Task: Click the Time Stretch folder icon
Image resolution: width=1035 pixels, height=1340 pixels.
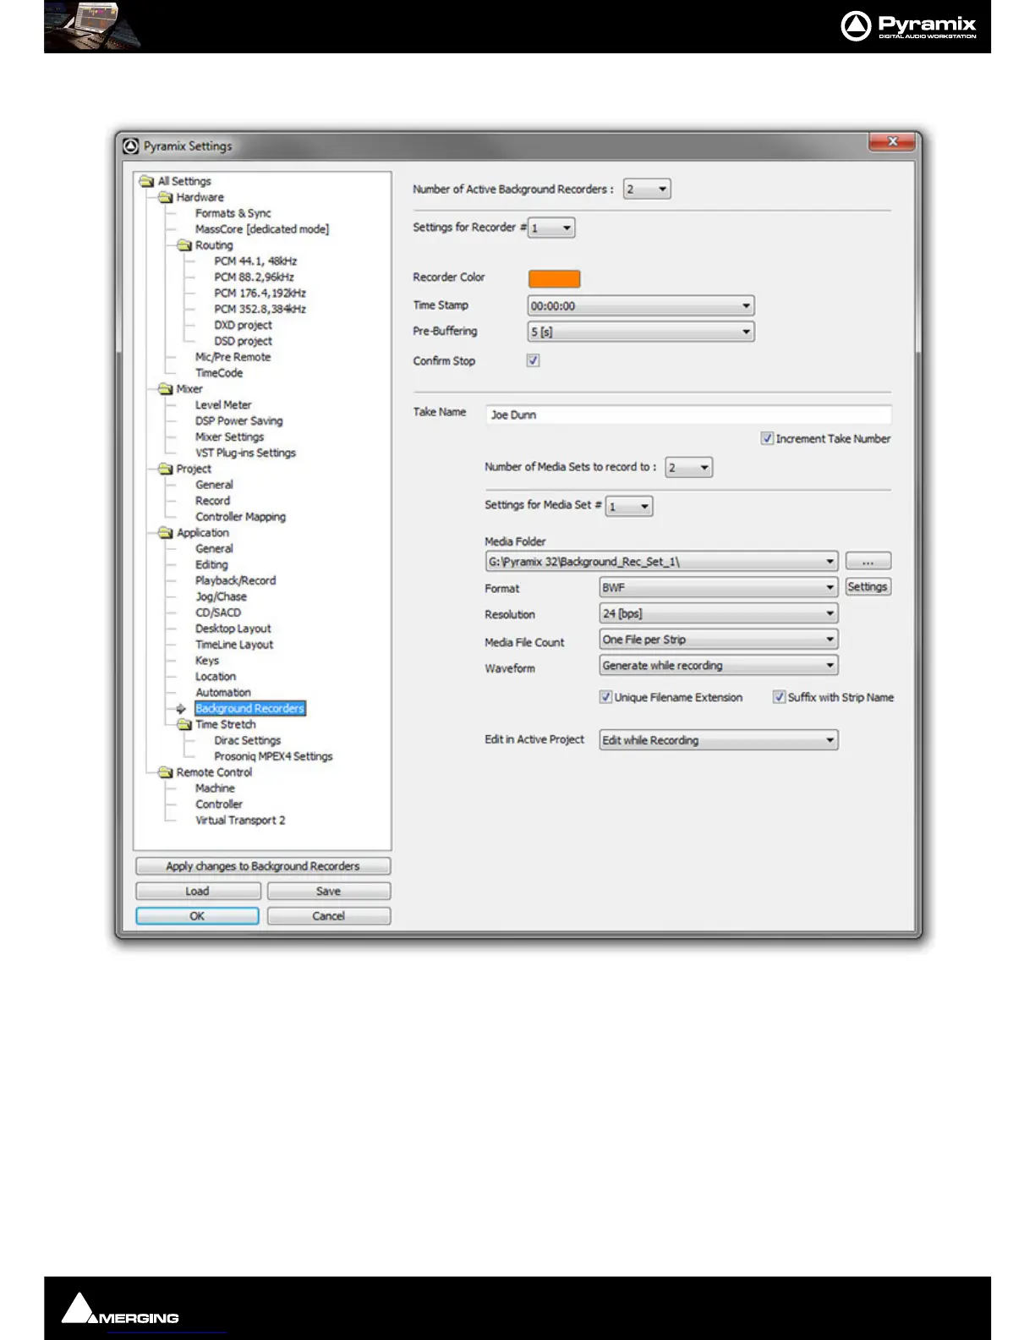Action: (184, 724)
